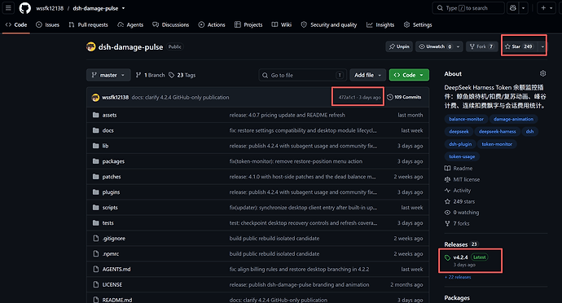Open the assets folder

109,115
